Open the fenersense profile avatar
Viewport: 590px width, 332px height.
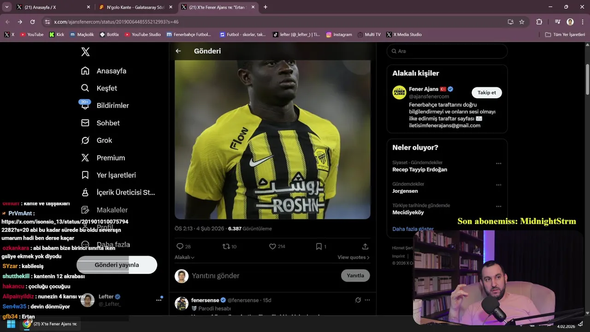(x=181, y=303)
